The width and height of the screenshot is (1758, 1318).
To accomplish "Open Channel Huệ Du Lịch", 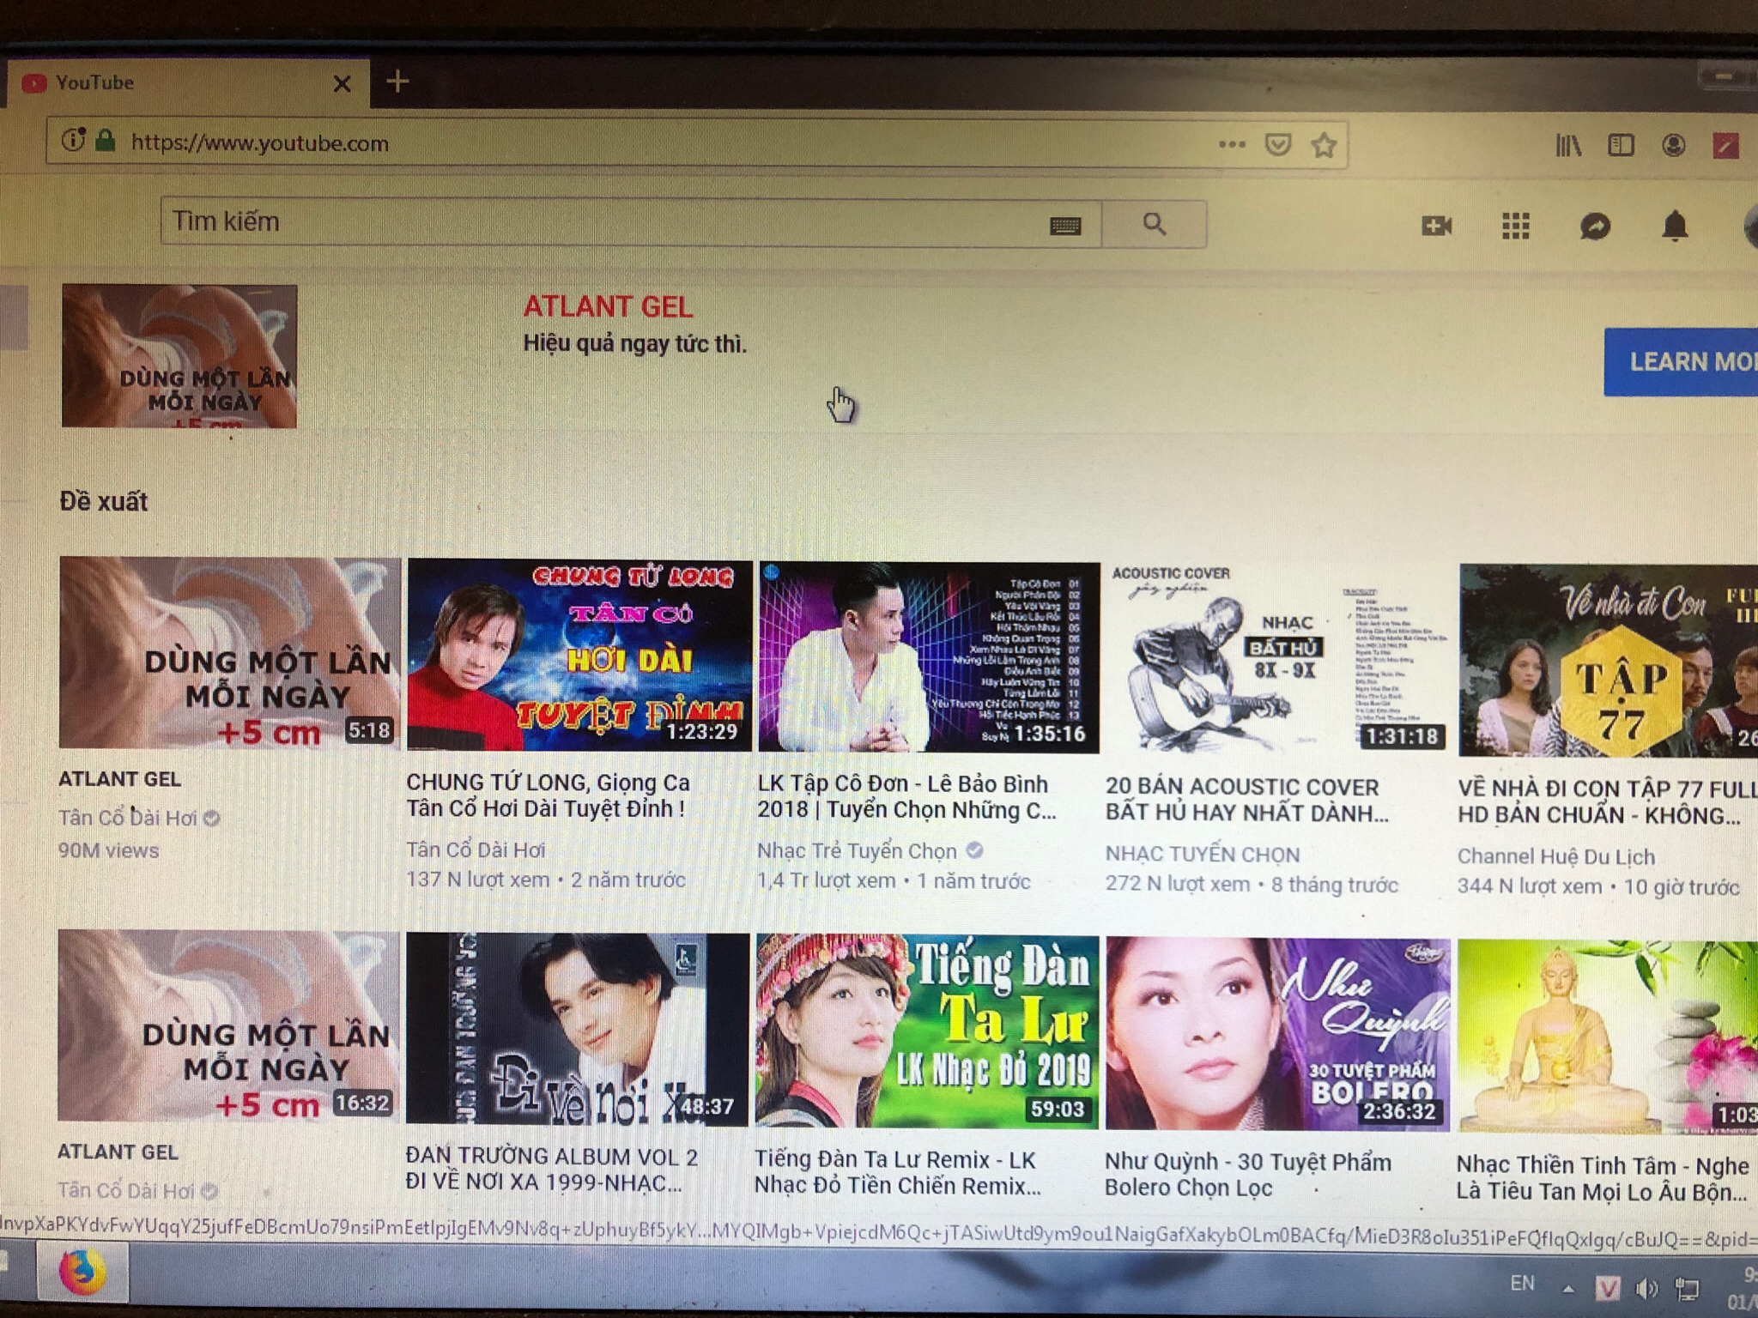I will tap(1555, 856).
